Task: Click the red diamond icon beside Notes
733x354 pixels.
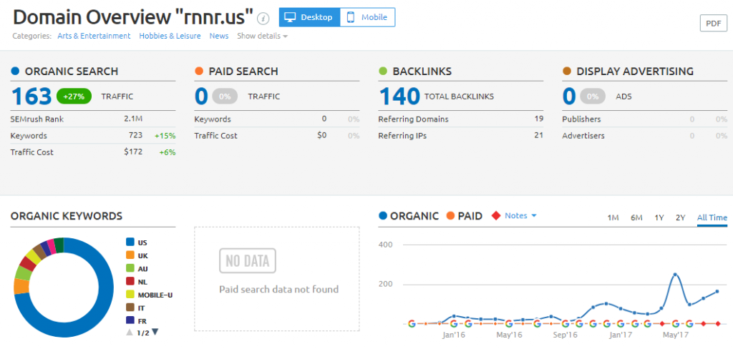Action: click(x=495, y=216)
